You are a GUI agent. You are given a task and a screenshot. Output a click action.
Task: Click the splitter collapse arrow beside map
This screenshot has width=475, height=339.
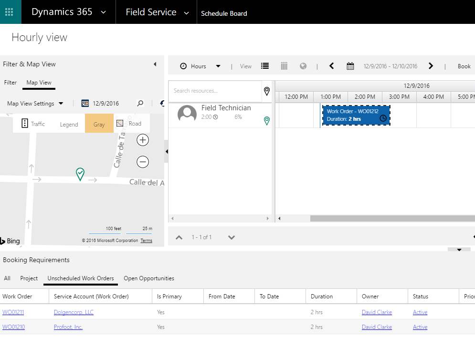coord(166,151)
